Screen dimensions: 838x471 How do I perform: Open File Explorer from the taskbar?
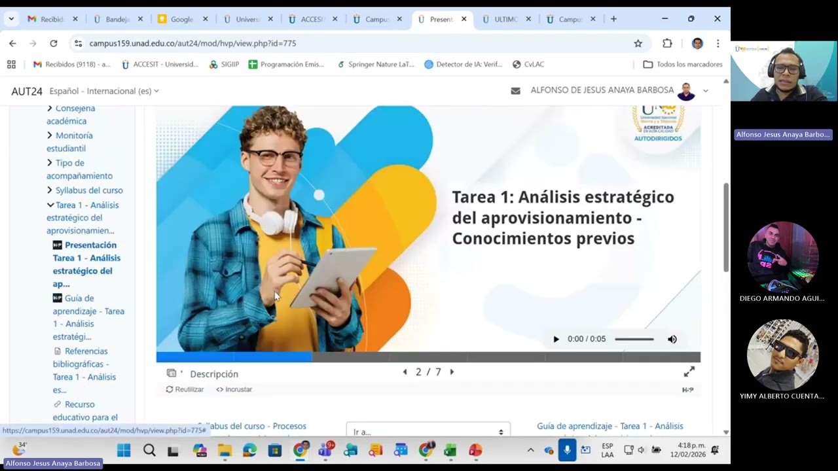point(225,450)
